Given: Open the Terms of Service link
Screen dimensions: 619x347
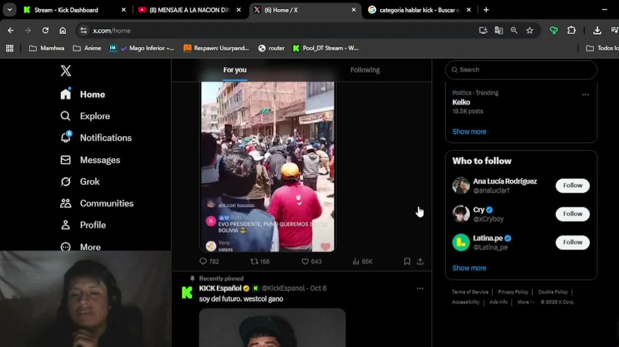Looking at the screenshot, I should [470, 292].
